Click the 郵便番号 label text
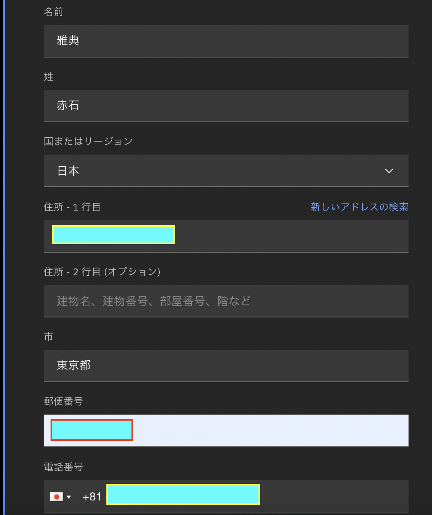432x515 pixels. click(63, 402)
